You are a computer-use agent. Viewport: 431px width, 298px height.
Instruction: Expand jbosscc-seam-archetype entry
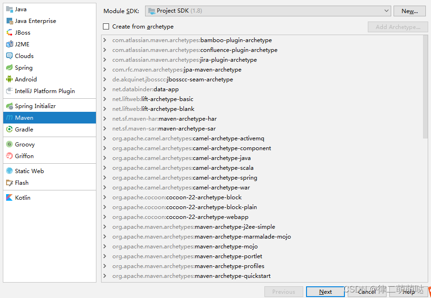pyautogui.click(x=105, y=79)
